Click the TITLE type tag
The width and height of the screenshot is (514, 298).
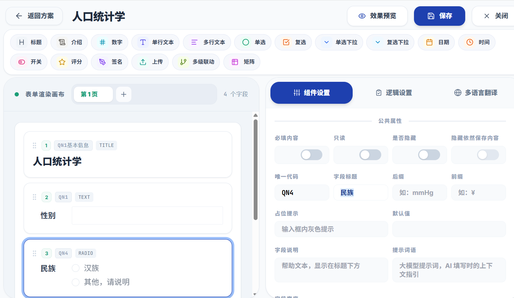pos(106,146)
